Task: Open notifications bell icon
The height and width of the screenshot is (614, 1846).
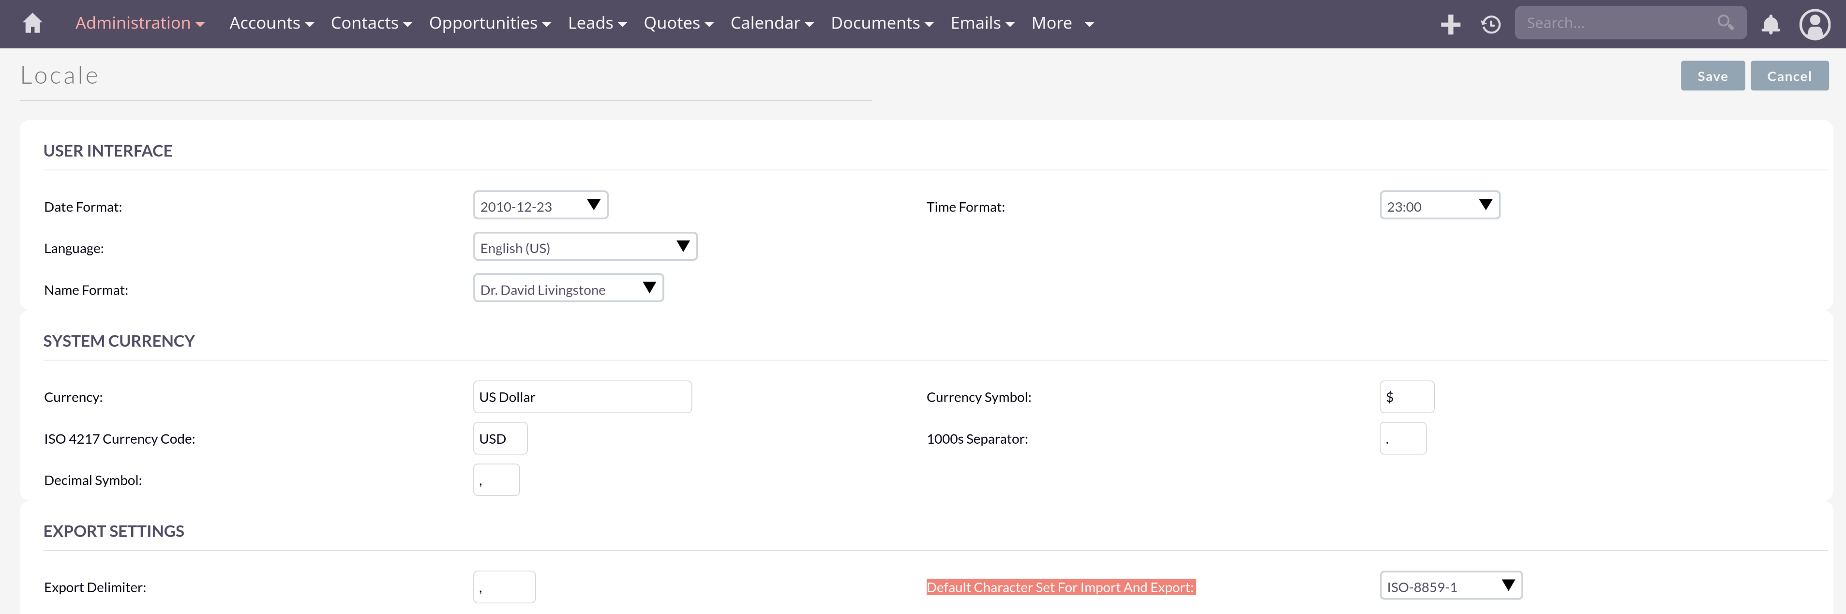Action: [1770, 24]
